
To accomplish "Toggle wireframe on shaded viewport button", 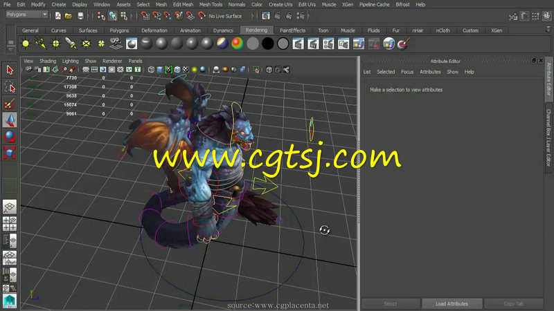I will tap(177, 70).
